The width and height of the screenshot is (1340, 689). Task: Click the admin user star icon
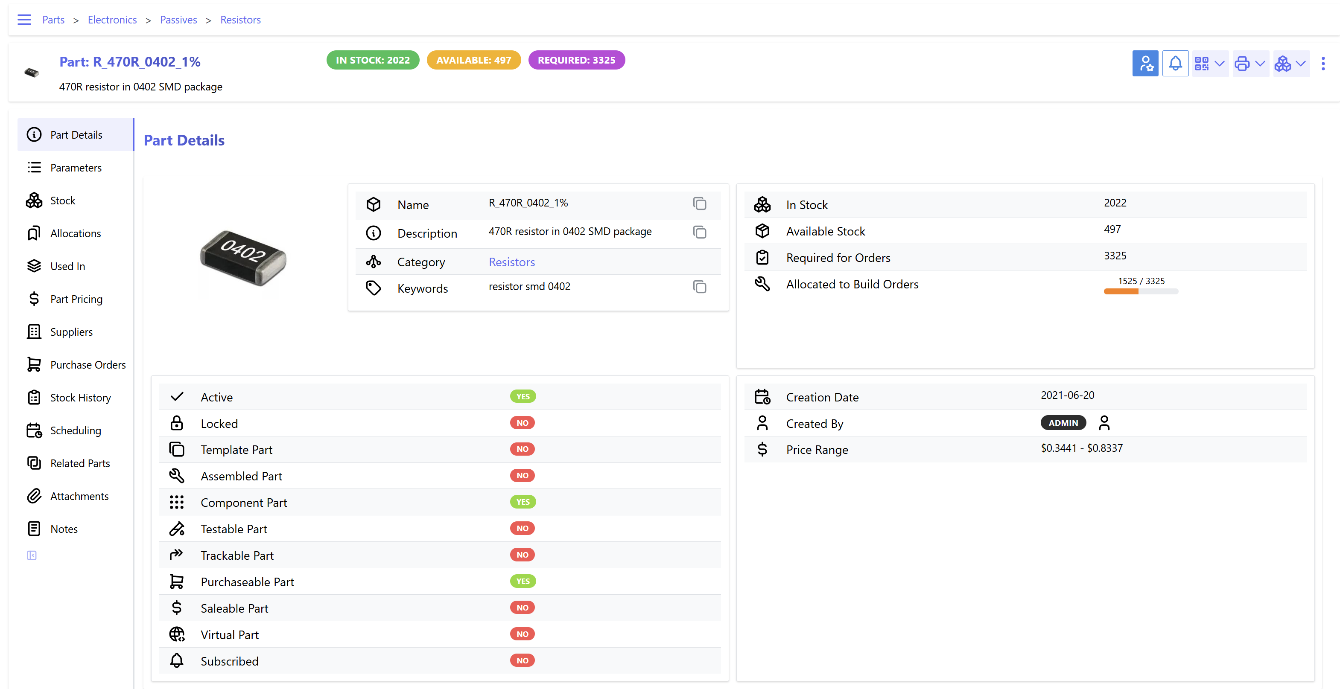tap(1145, 64)
